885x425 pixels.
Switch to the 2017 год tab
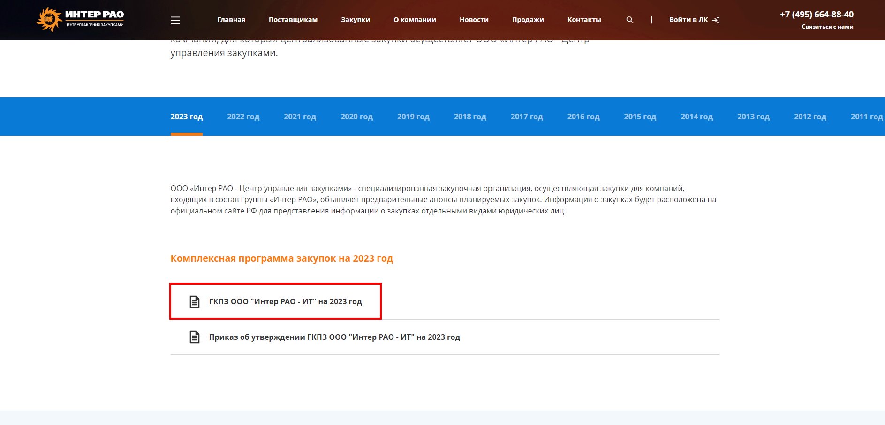pos(527,117)
